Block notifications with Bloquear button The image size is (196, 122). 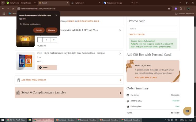click(51, 30)
